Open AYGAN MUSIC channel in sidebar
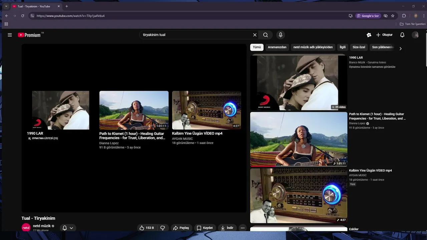This screenshot has width=427, height=240. 358,175
